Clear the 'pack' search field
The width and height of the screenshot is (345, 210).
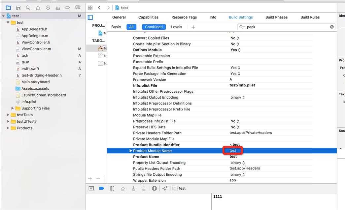(x=332, y=27)
